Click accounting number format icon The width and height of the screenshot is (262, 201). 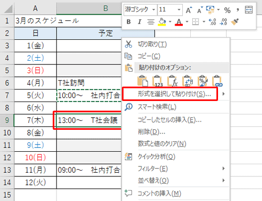[210, 10]
